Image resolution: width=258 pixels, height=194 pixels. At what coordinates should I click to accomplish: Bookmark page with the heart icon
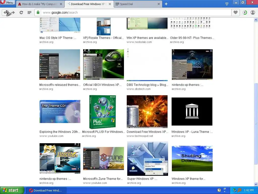click(x=236, y=12)
